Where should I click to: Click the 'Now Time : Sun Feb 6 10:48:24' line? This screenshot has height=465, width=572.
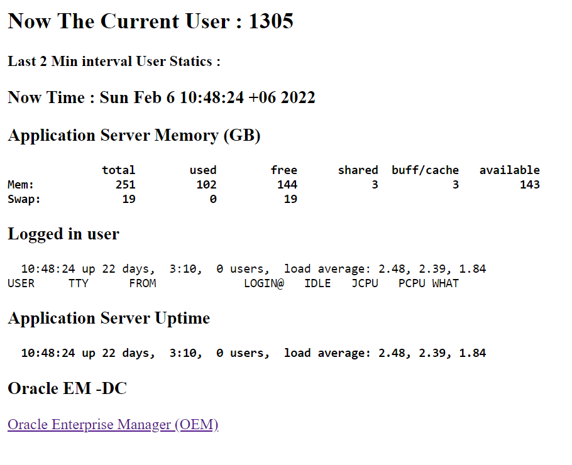tap(162, 97)
